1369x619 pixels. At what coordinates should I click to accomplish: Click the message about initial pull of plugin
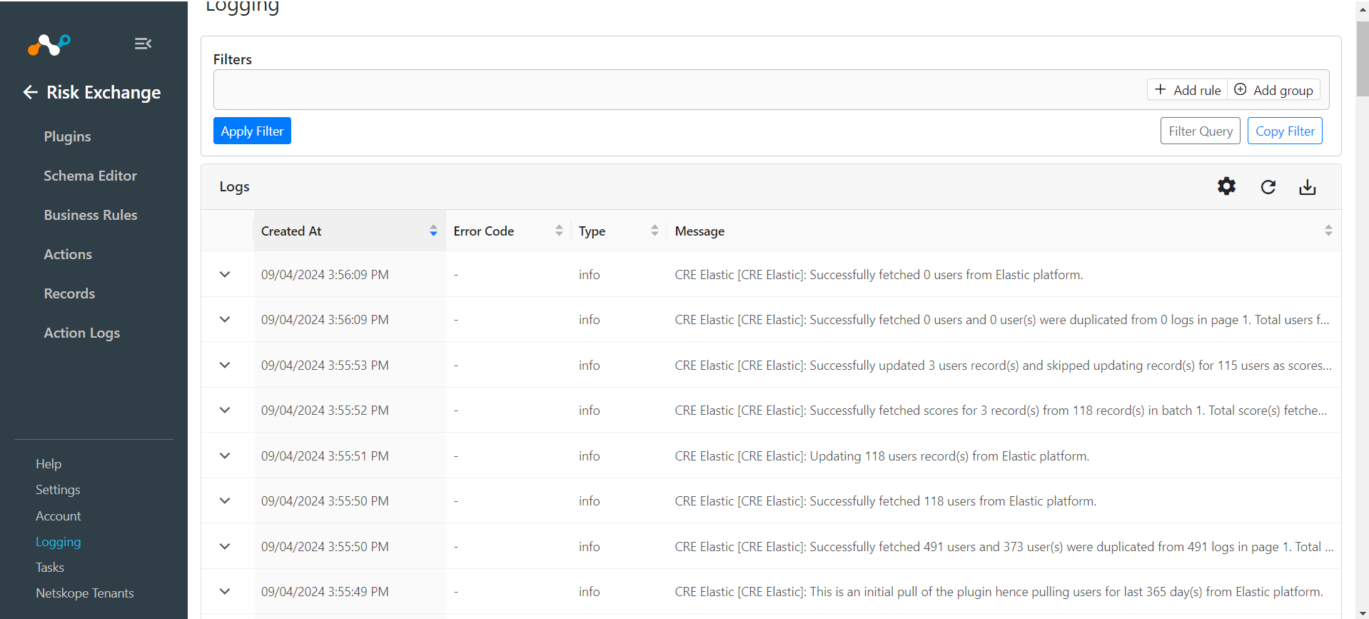(999, 591)
